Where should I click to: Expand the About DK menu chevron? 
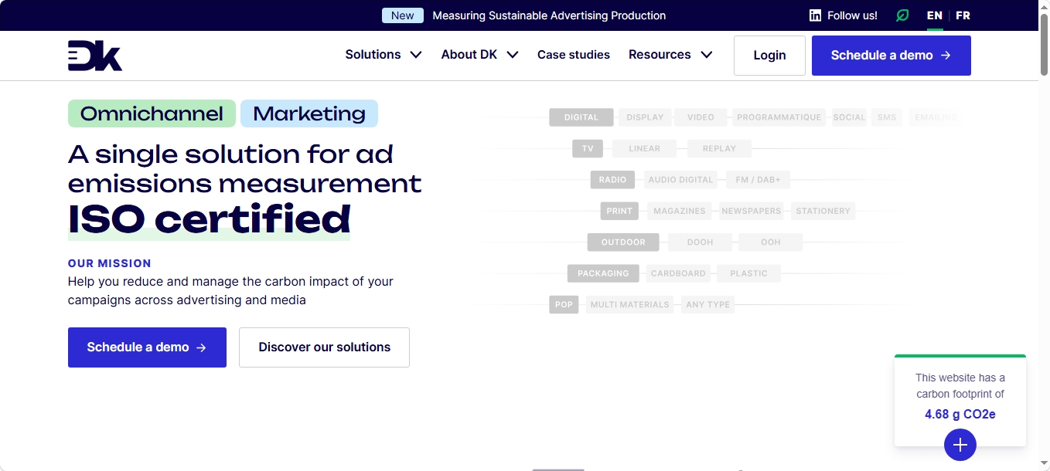tap(512, 55)
